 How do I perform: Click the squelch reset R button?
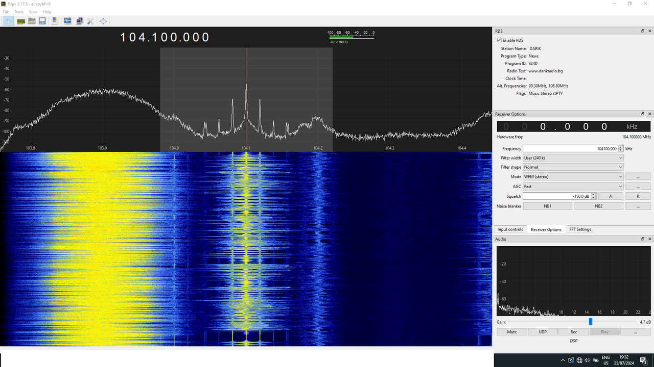[638, 196]
